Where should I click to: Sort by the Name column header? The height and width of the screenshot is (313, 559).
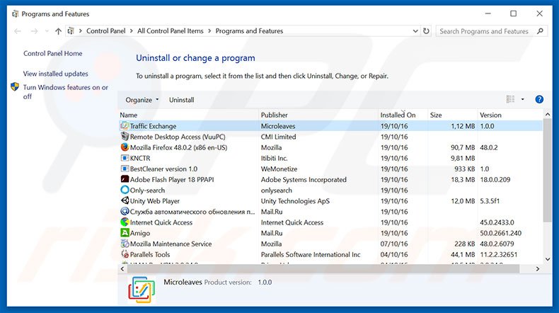189,115
